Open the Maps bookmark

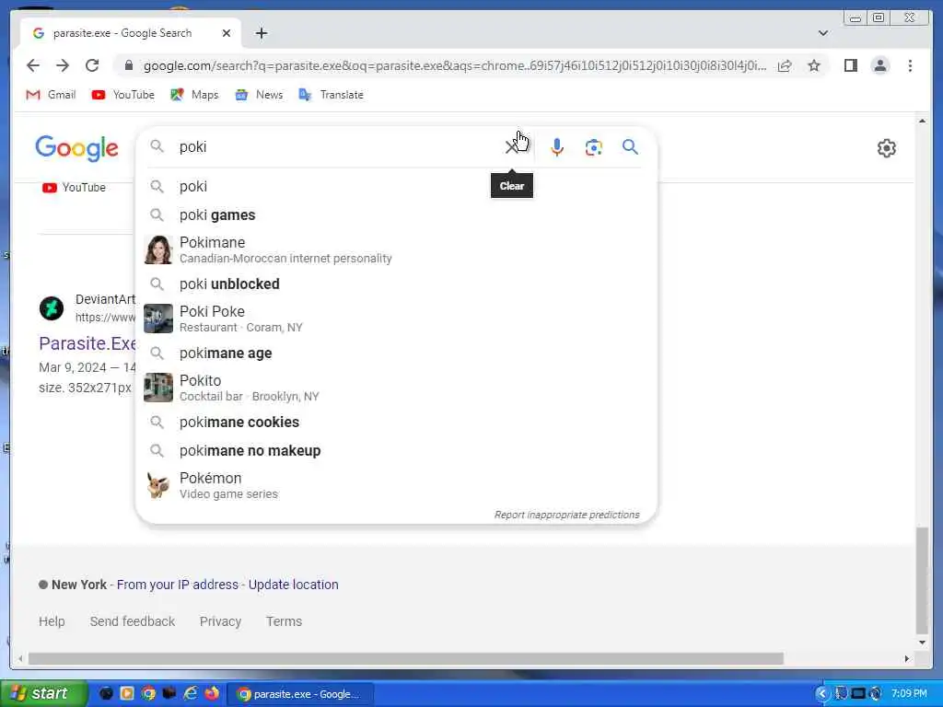tap(195, 95)
